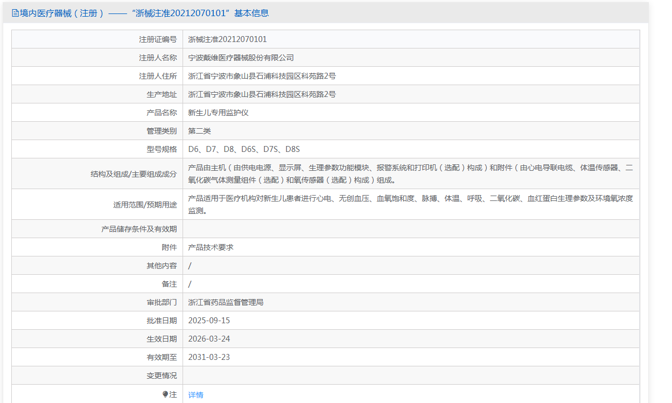Select expiry date 2031-03-23
The height and width of the screenshot is (403, 672).
(209, 357)
